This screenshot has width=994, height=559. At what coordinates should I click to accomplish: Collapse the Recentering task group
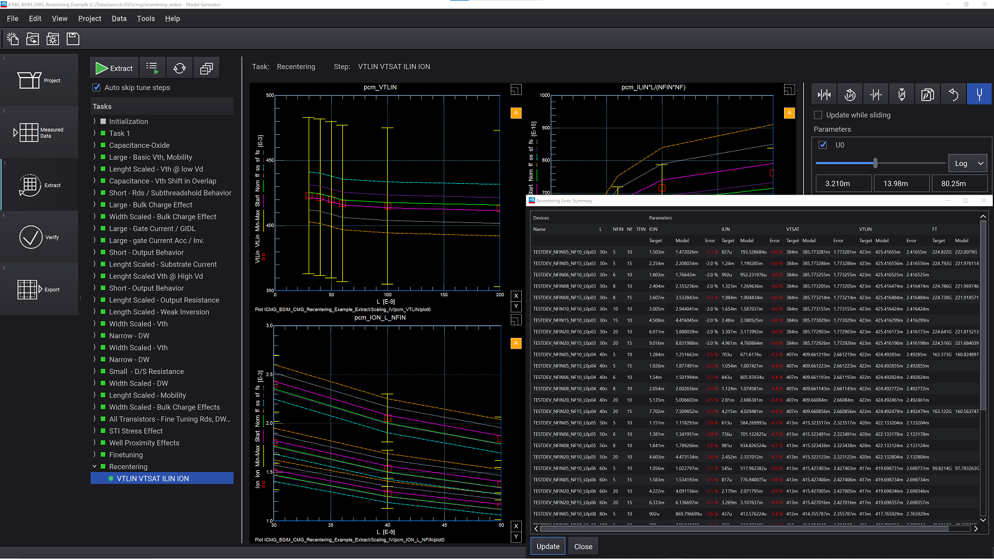pos(94,466)
